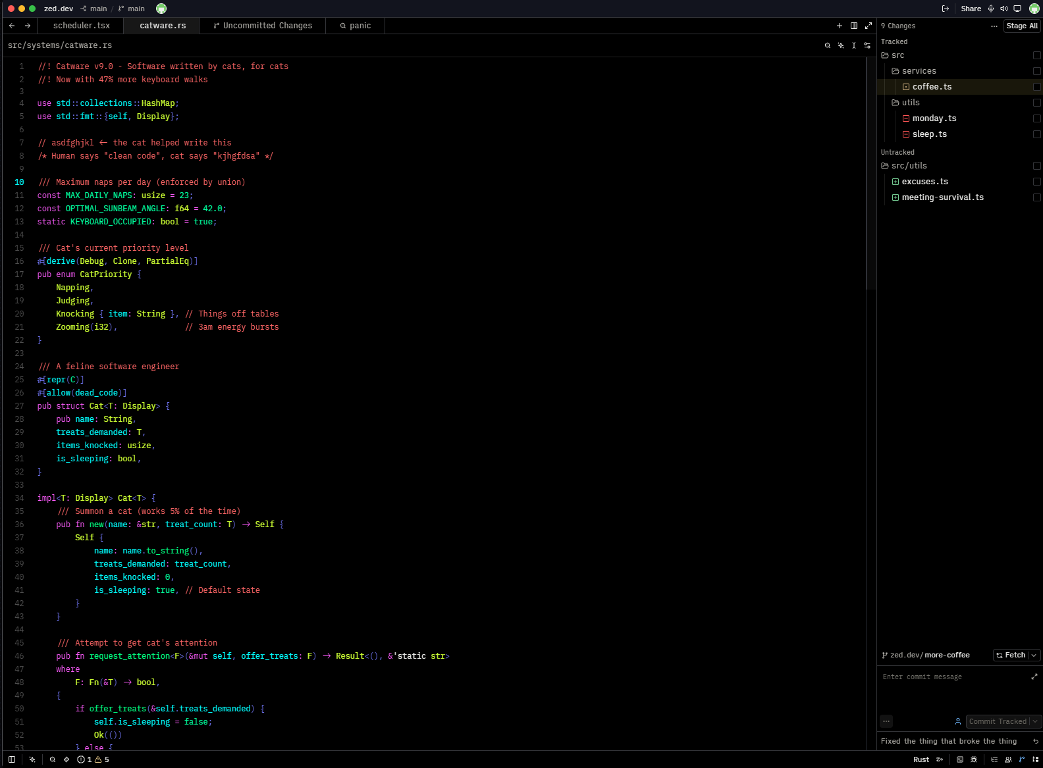Image resolution: width=1043 pixels, height=768 pixels.
Task: Open buffer search magnifier in editor toolbar
Action: pyautogui.click(x=828, y=45)
